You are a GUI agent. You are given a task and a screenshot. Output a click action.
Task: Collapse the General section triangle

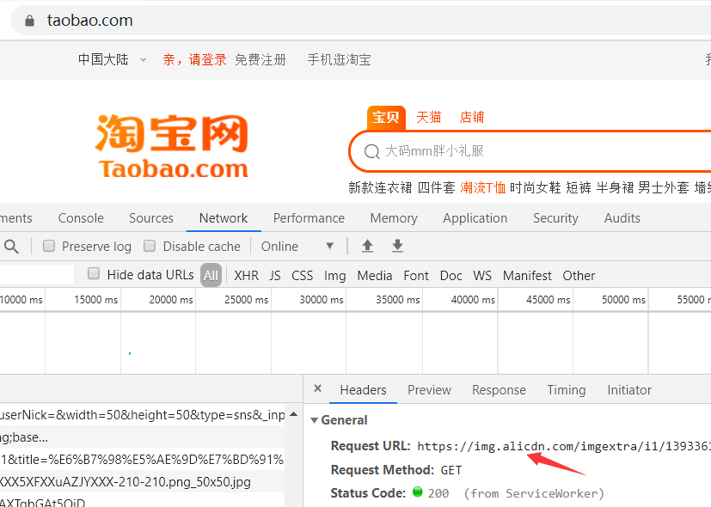pyautogui.click(x=314, y=420)
